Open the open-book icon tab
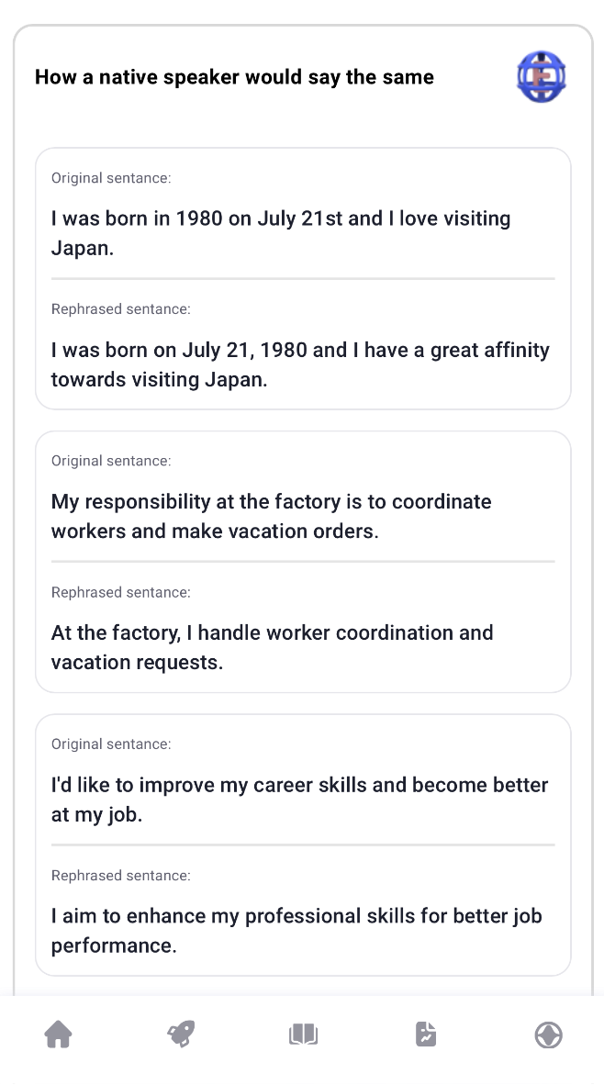The width and height of the screenshot is (604, 1085). (x=303, y=1035)
